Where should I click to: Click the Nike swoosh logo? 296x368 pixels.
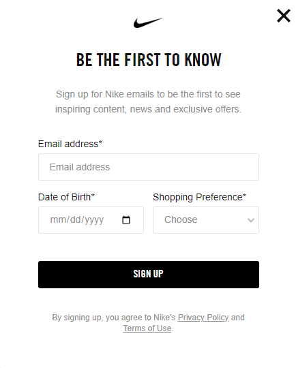click(148, 22)
